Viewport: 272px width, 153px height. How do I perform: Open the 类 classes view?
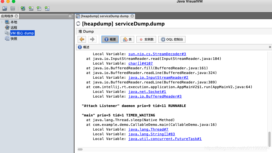(127, 39)
